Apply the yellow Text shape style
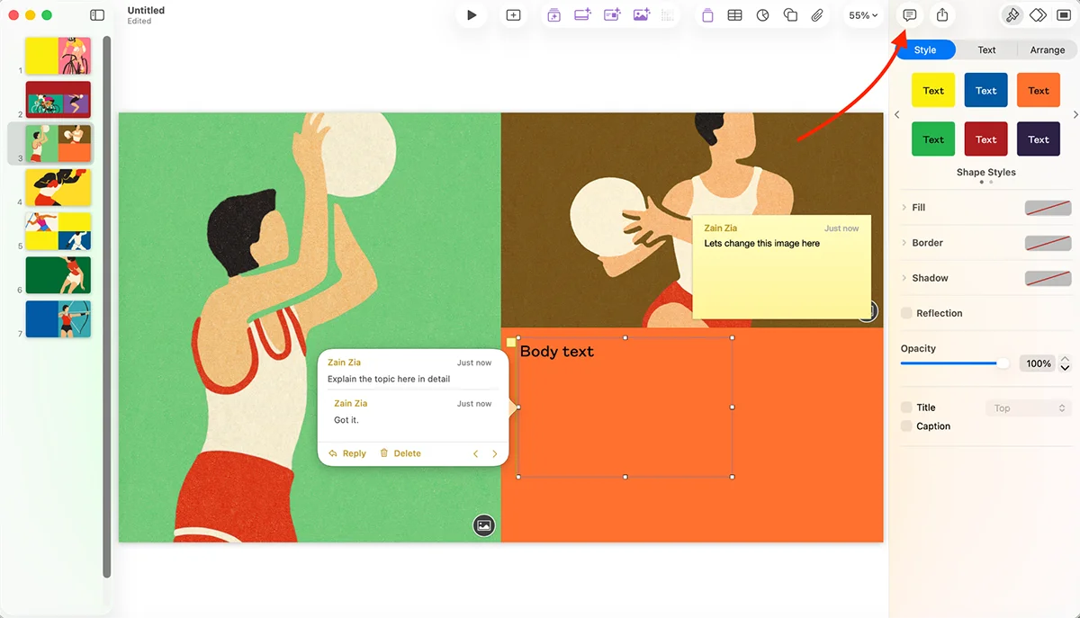Viewport: 1080px width, 618px height. pos(933,90)
